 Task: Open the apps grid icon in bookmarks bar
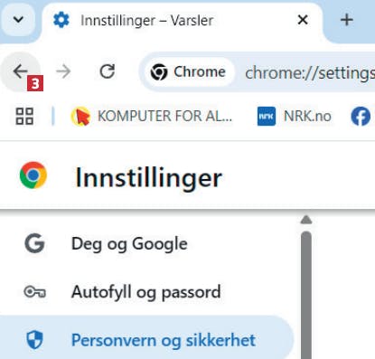coord(24,116)
